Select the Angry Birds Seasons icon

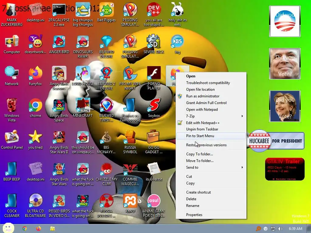tap(59, 79)
